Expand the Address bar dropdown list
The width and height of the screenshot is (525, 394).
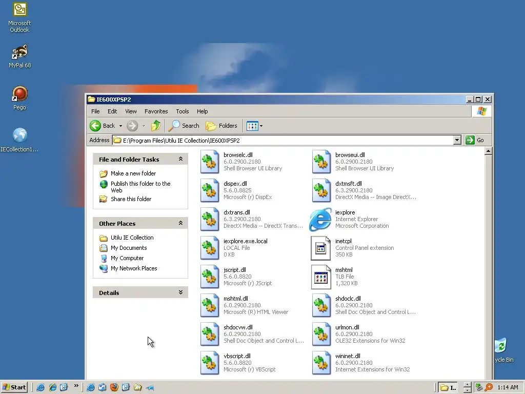[457, 140]
